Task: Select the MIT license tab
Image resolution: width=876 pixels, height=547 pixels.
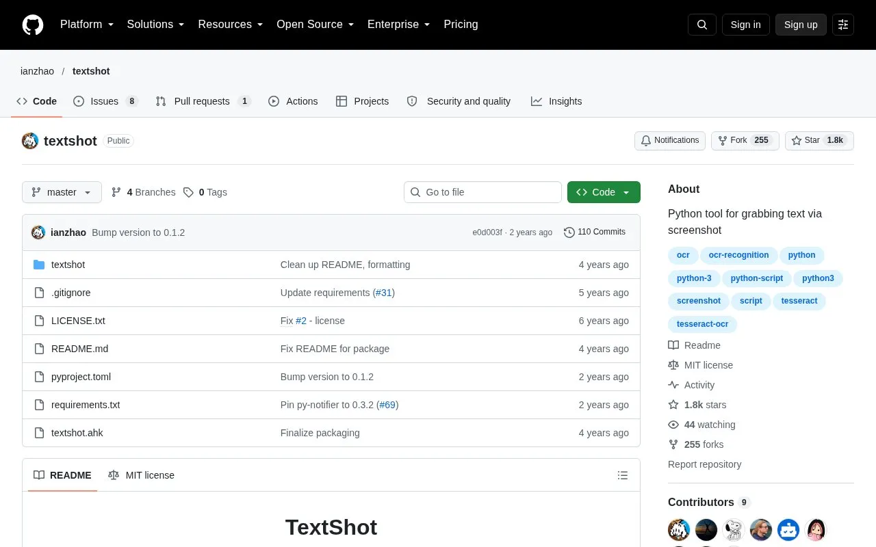Action: tap(142, 475)
